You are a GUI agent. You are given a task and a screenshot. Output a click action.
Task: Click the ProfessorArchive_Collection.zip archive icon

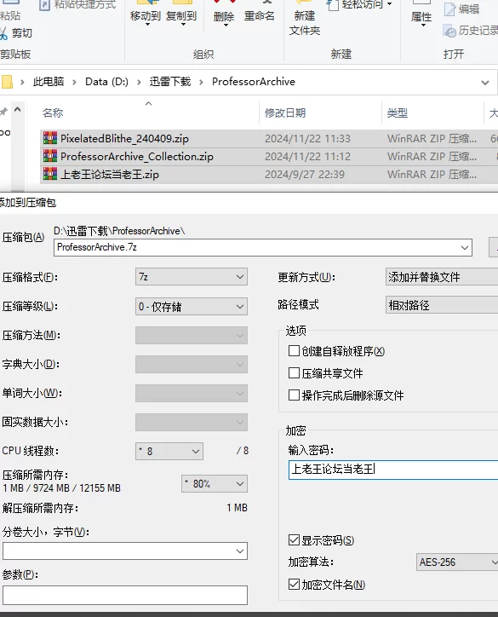click(x=50, y=156)
